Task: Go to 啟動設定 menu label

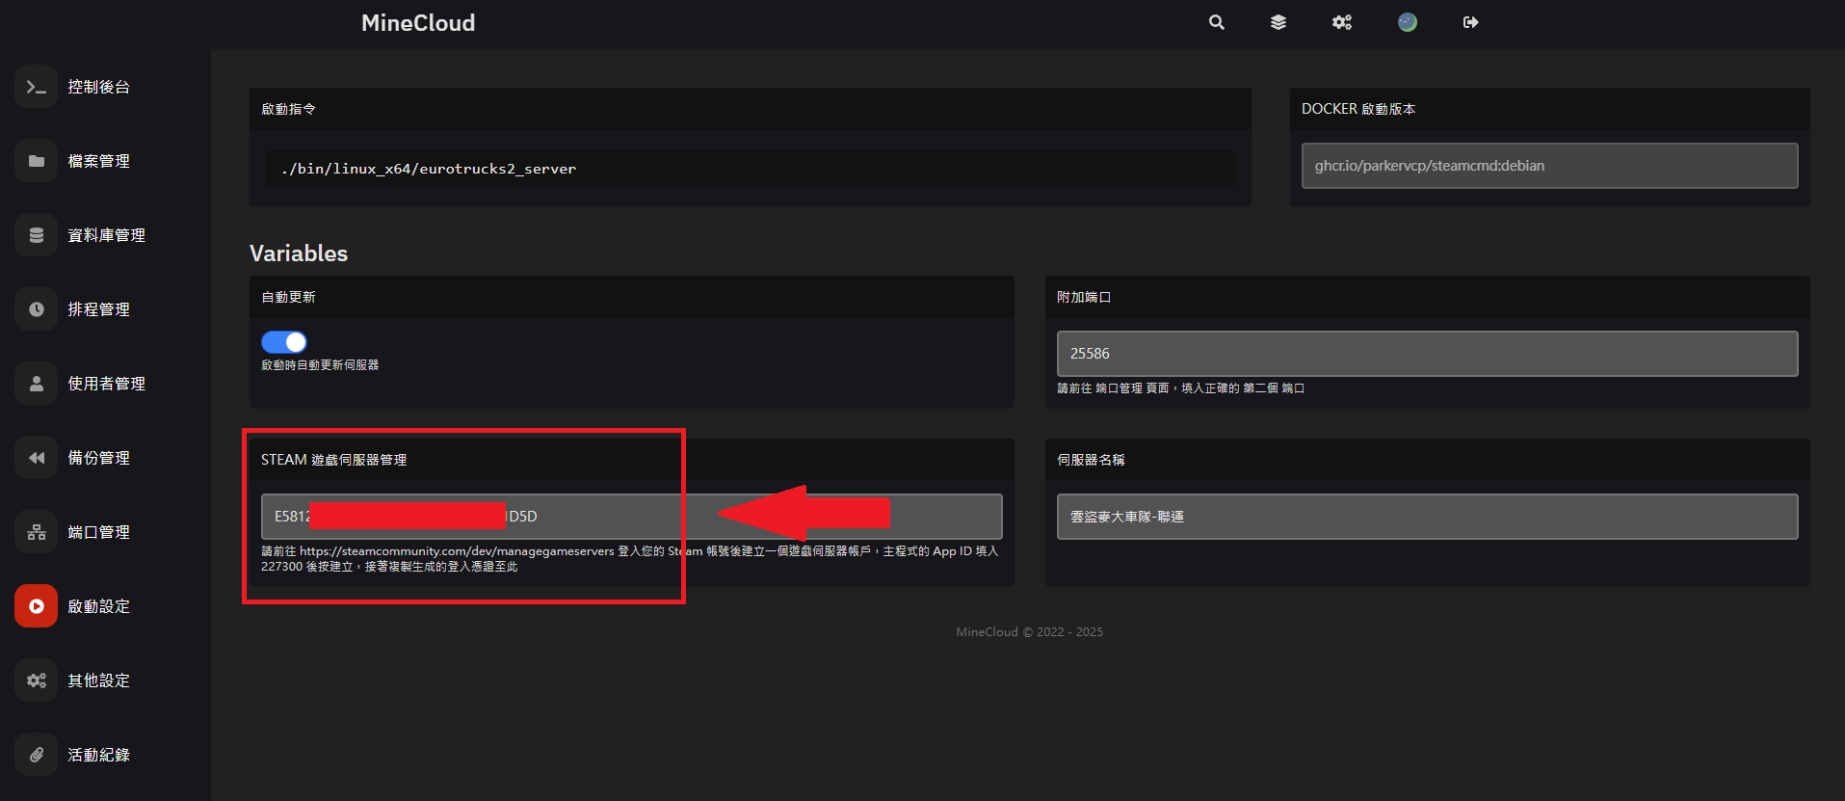Action: click(98, 606)
